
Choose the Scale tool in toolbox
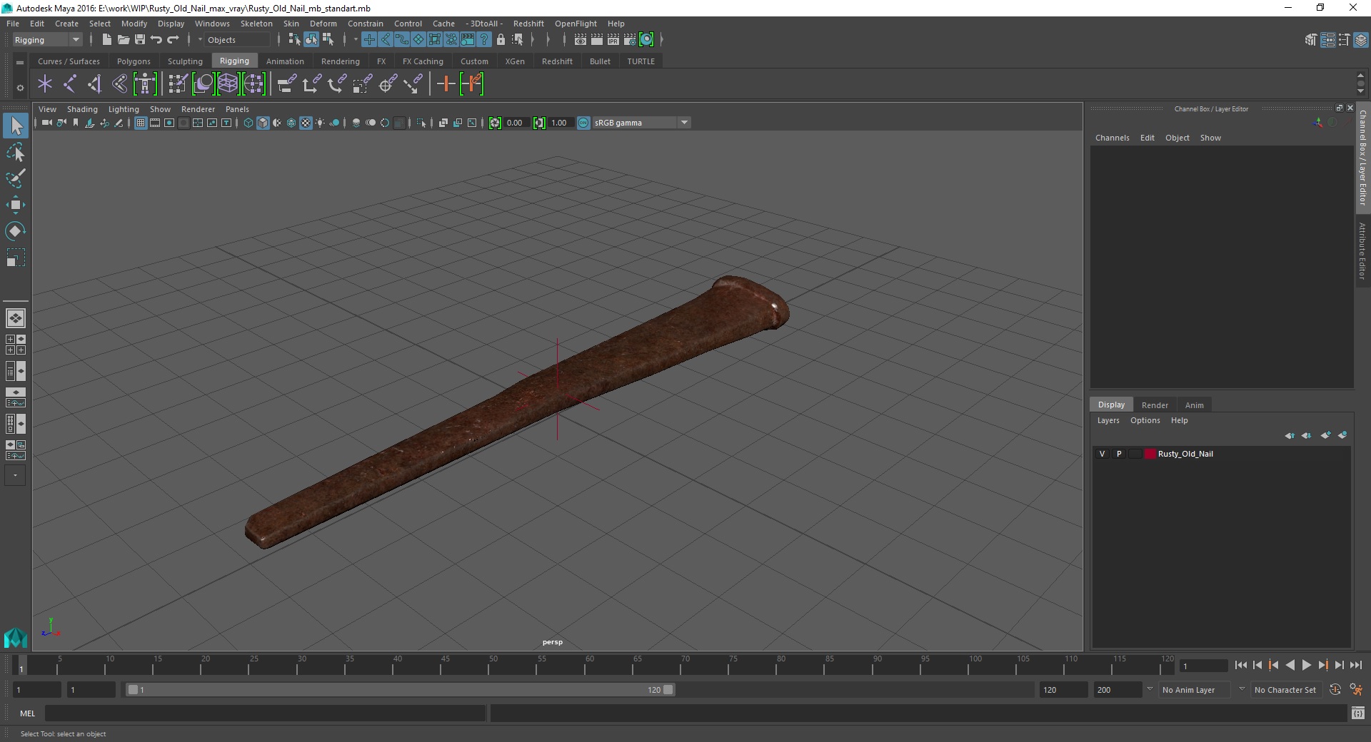click(16, 258)
